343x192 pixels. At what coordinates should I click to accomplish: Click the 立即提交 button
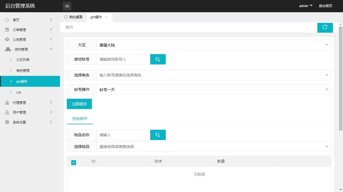79,104
